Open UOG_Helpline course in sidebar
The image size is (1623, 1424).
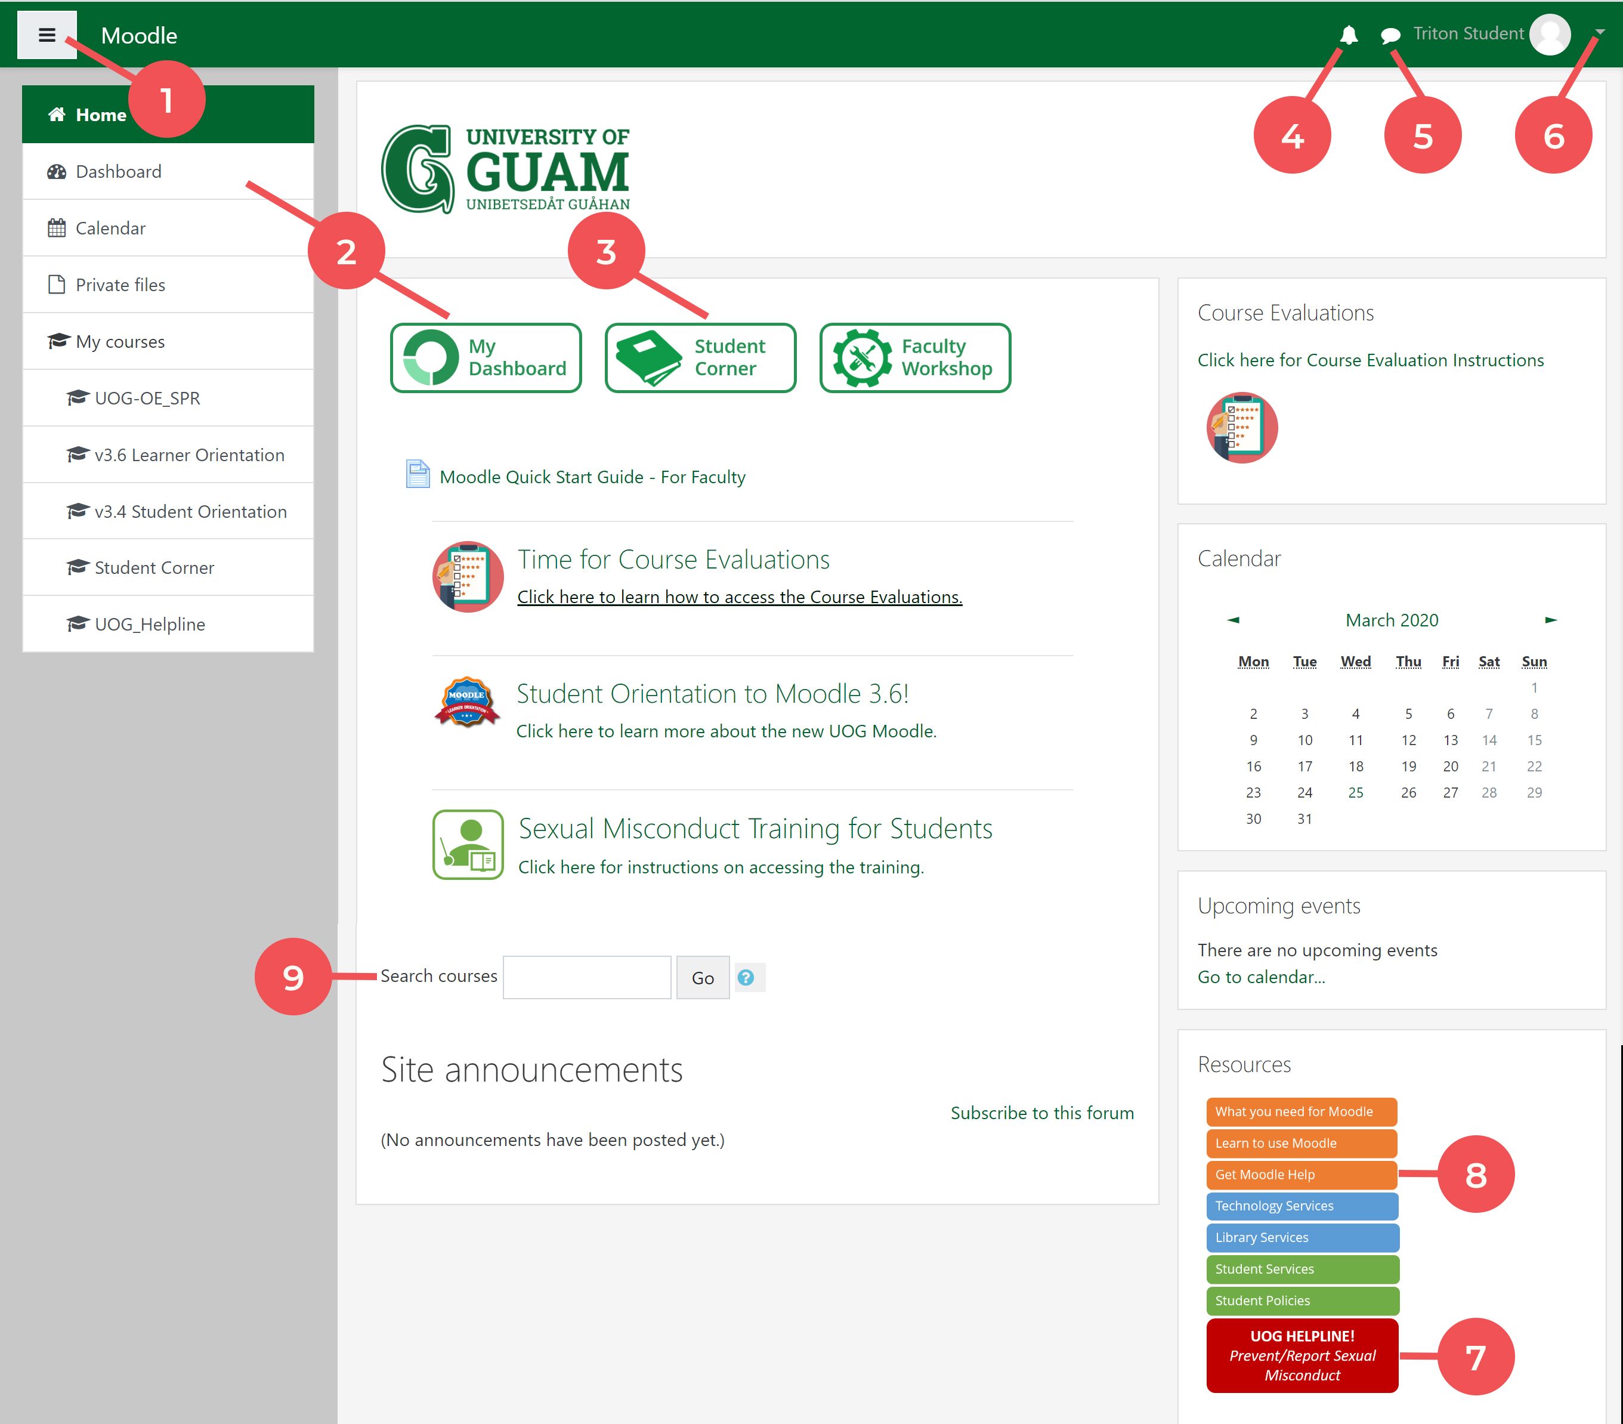coord(168,624)
